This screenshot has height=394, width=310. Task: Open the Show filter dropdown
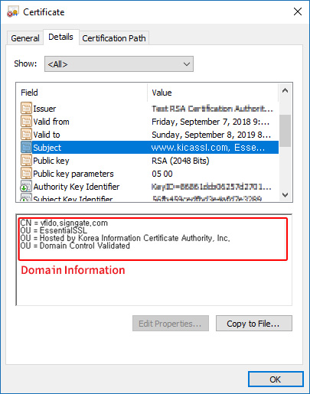click(x=119, y=64)
